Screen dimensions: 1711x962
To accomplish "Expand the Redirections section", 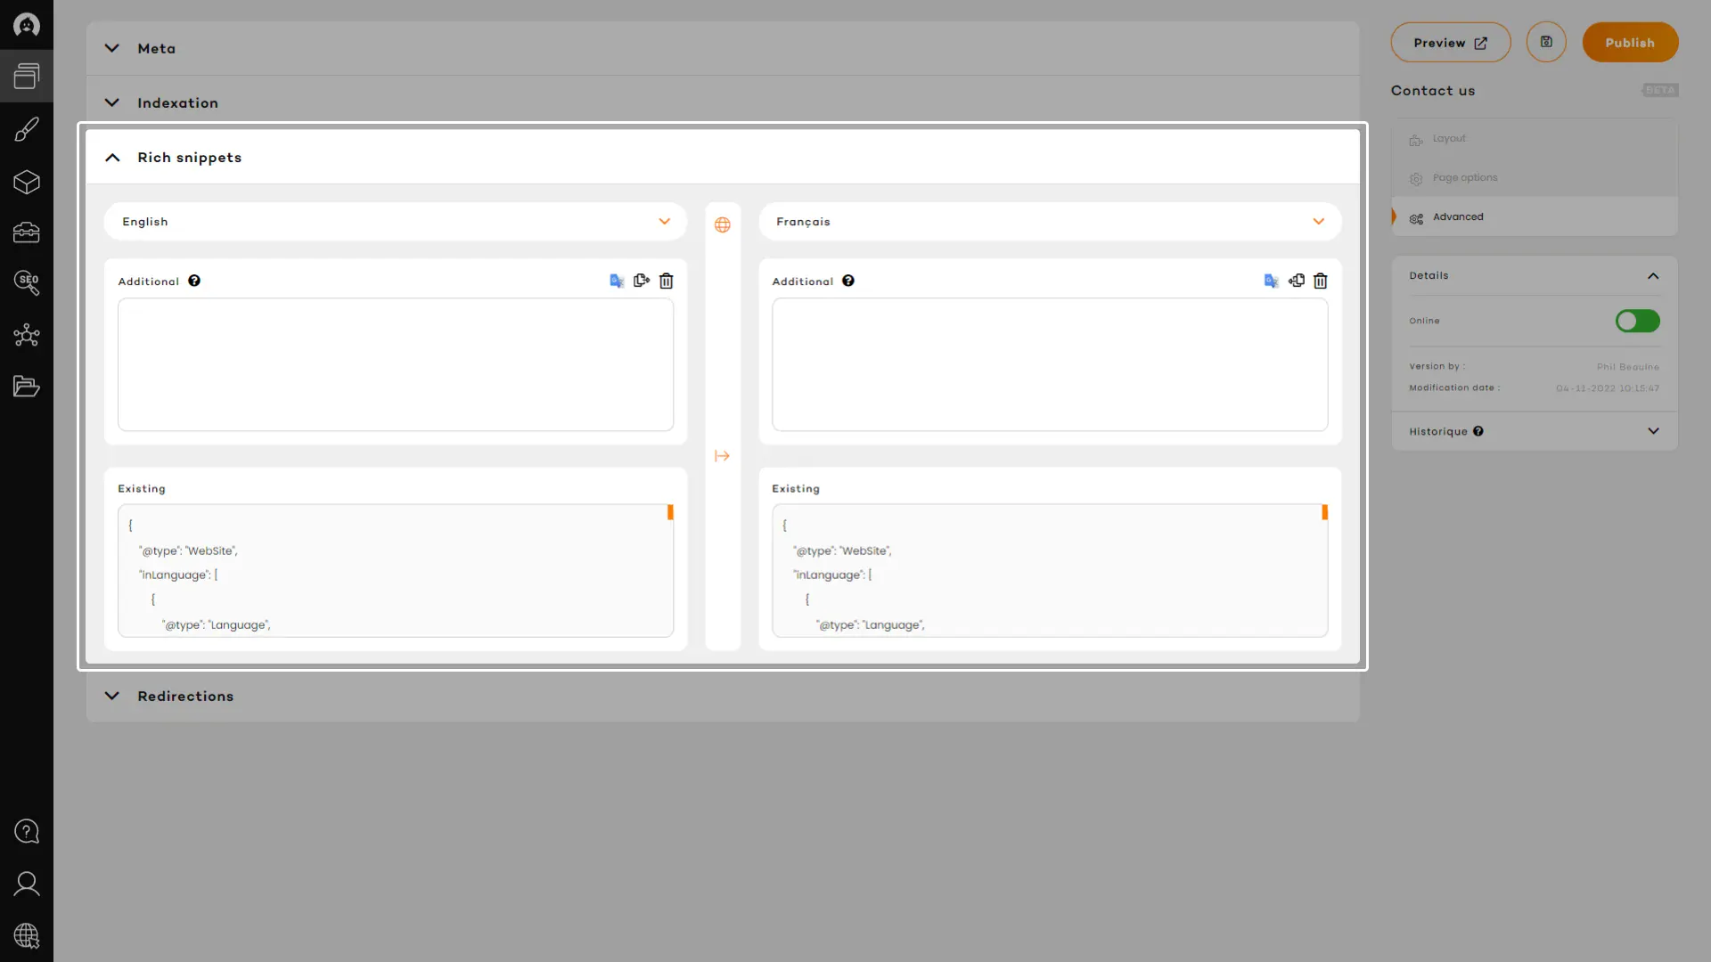I will [x=112, y=696].
